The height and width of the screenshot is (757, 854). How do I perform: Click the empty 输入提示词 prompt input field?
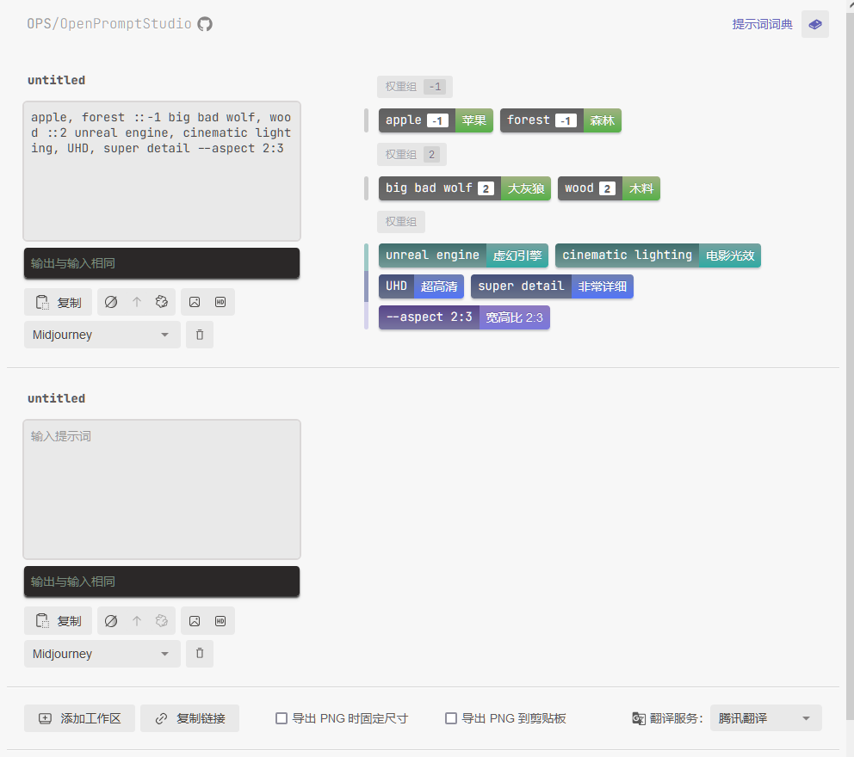(162, 489)
